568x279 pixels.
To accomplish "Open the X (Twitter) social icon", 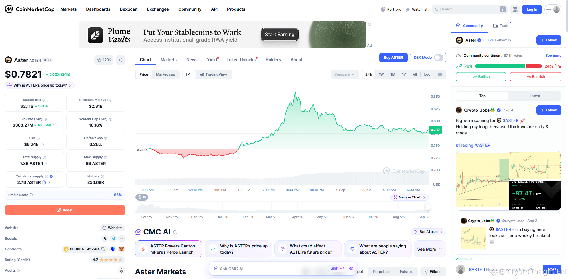I will [x=105, y=239].
